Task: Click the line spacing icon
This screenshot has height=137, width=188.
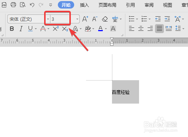Action: pos(178,29)
